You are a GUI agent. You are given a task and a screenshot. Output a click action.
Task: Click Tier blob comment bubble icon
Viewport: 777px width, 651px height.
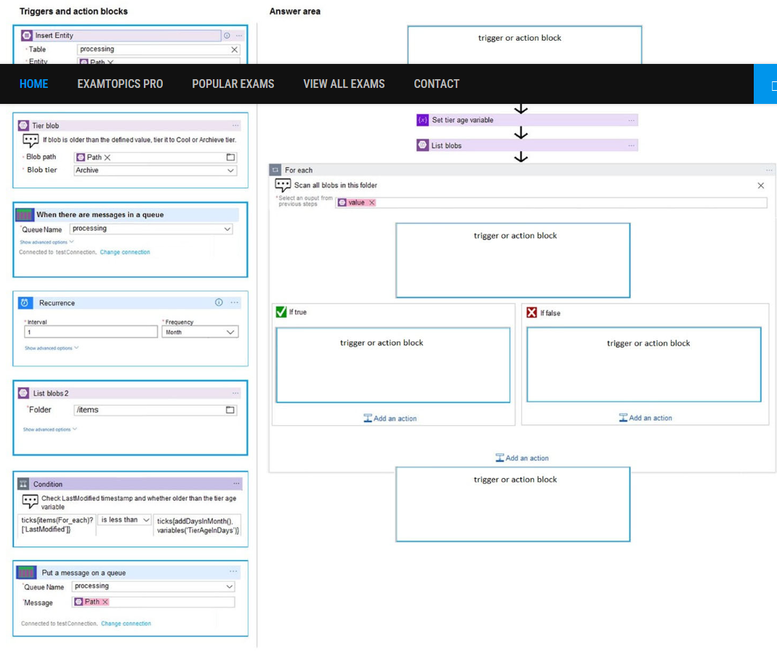click(31, 141)
